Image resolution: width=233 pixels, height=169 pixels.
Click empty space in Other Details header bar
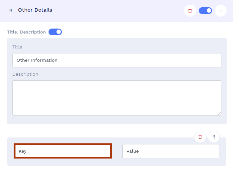click(x=116, y=11)
